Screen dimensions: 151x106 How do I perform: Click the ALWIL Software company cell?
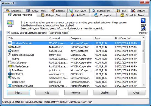79,51
